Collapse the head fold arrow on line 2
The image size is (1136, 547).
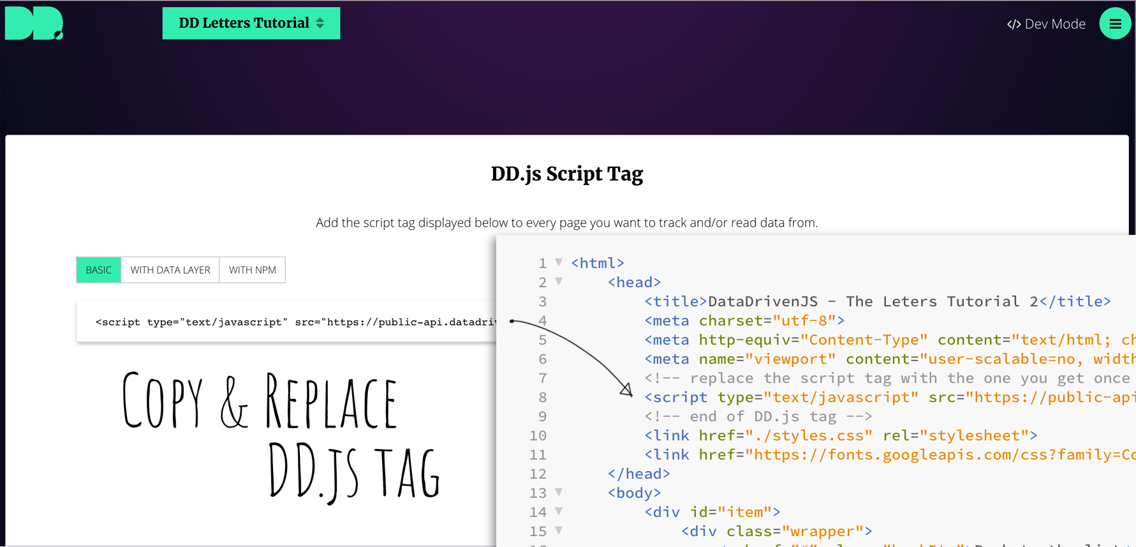point(559,281)
